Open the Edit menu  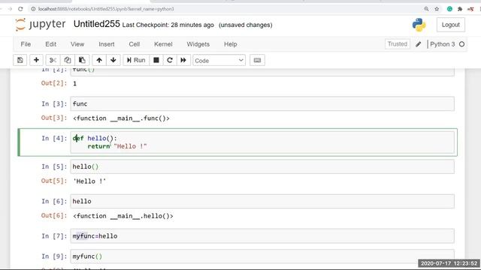50,44
